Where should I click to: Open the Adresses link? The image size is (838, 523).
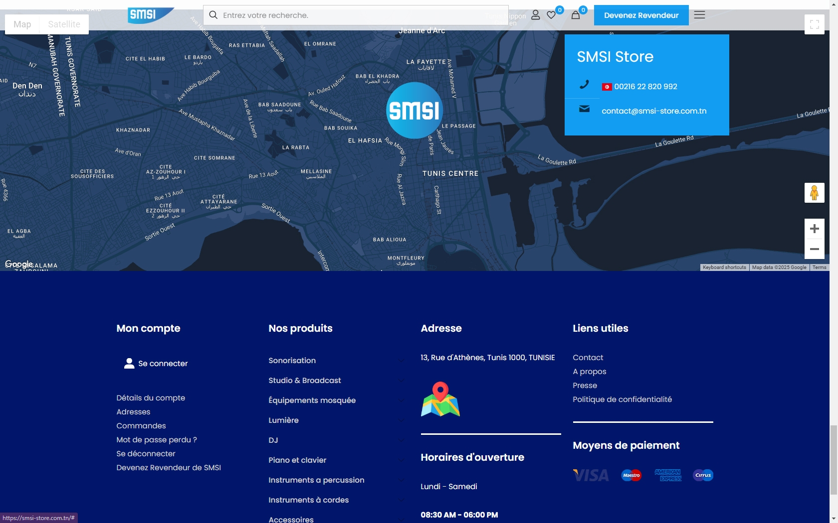[x=133, y=412]
